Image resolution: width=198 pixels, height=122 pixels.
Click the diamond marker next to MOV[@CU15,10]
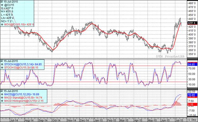pyautogui.click(x=2, y=25)
